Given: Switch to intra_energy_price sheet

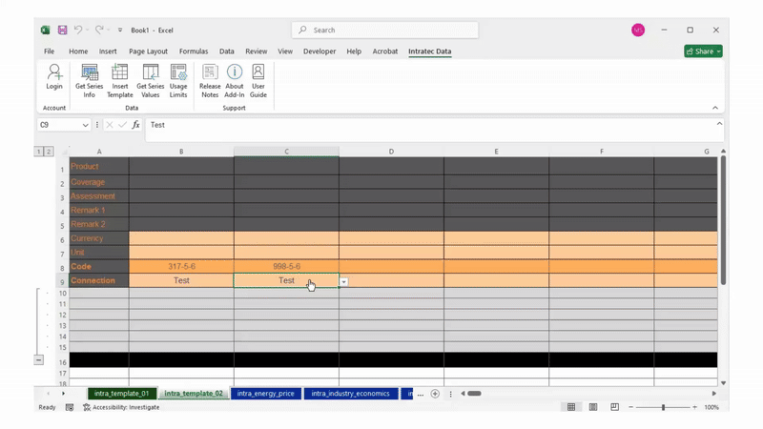Looking at the screenshot, I should pos(266,394).
